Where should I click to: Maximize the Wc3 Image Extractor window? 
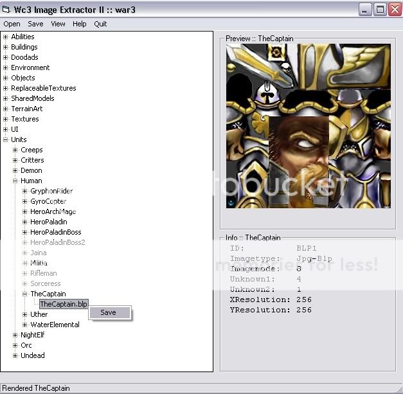(380, 10)
